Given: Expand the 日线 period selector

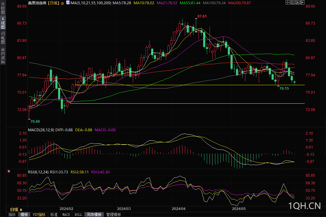Looking at the screenshot, I should 16,209.
